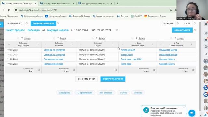Open the Фильтр link above Вебинары Название column
This screenshot has width=208, height=117.
tap(63, 38)
